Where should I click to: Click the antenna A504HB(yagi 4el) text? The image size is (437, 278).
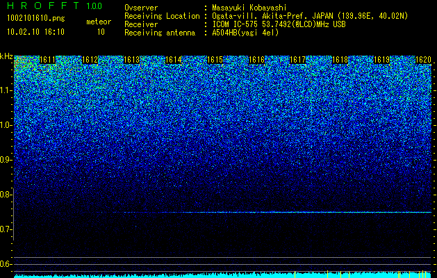click(245, 33)
